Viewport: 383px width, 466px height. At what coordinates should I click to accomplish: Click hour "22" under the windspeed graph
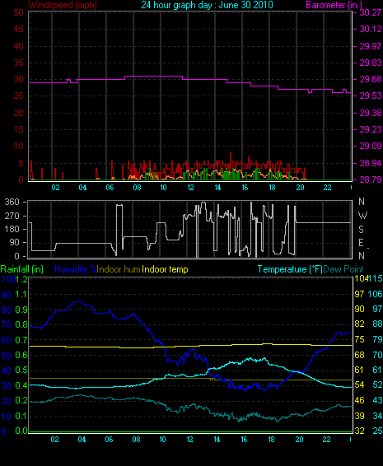(327, 188)
